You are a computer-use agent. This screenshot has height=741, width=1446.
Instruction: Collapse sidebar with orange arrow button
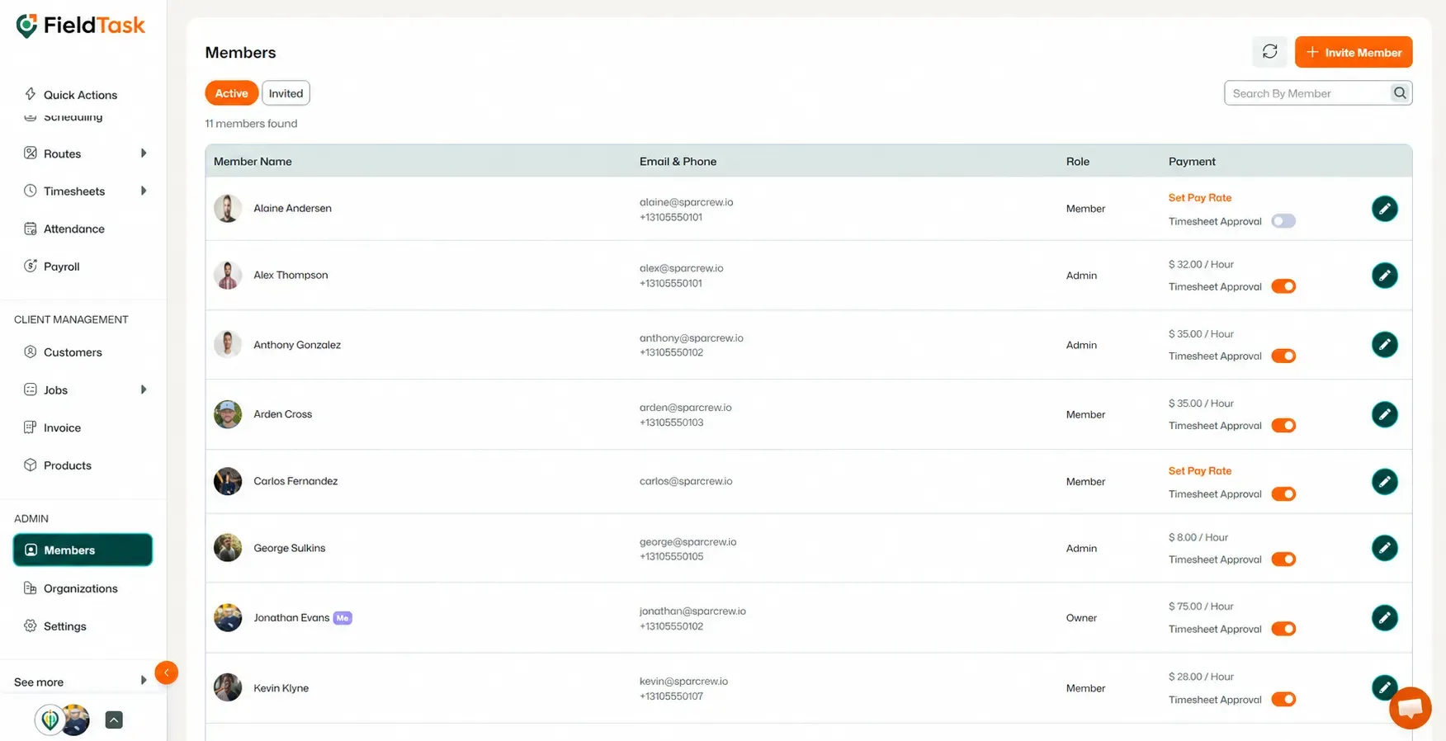pyautogui.click(x=166, y=673)
